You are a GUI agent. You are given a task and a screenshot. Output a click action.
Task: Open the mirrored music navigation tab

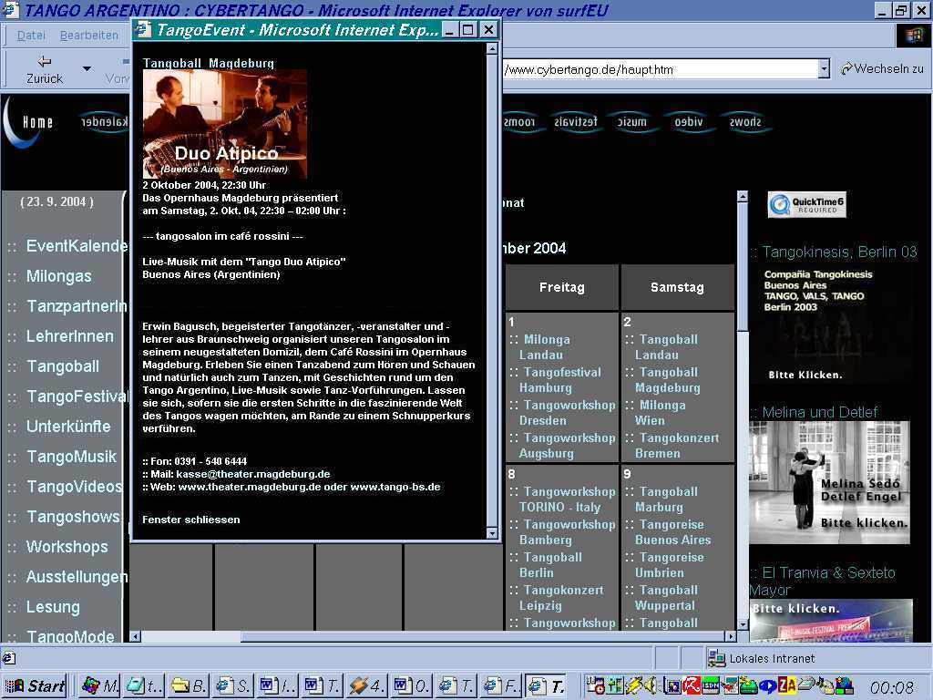click(x=632, y=122)
